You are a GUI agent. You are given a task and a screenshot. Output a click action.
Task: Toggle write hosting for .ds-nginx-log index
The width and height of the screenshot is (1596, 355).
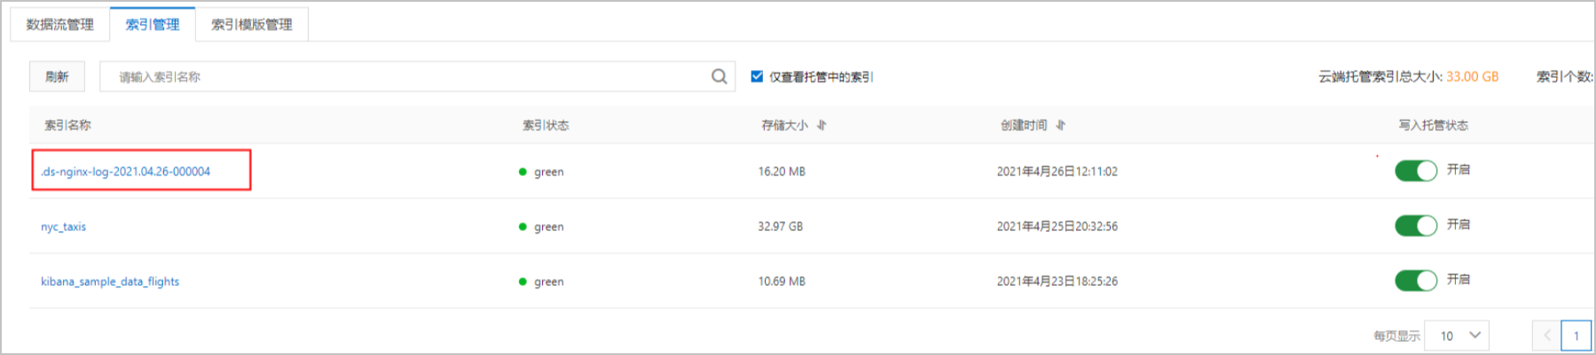coord(1416,171)
